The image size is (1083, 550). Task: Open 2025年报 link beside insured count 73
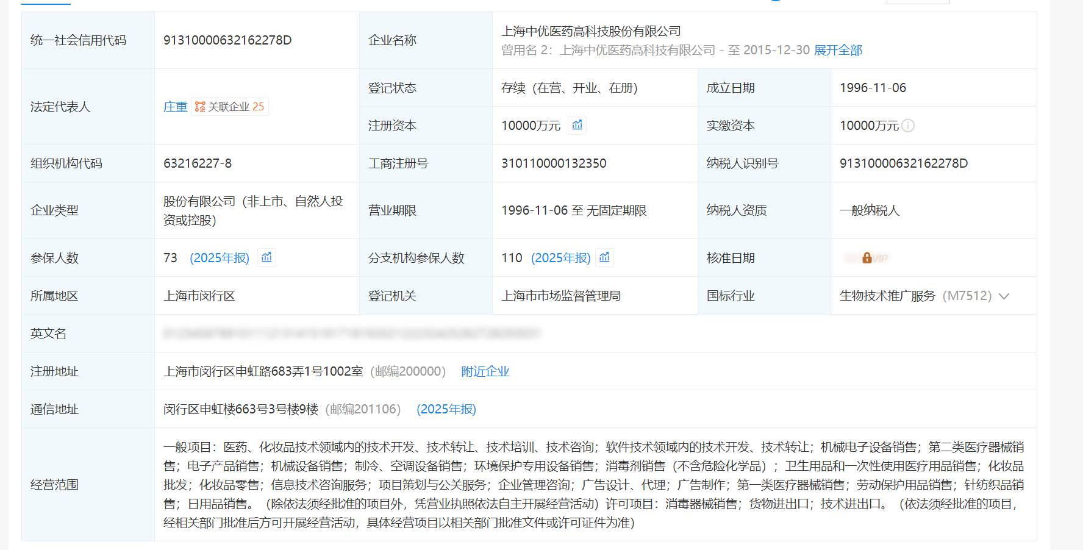click(x=220, y=258)
